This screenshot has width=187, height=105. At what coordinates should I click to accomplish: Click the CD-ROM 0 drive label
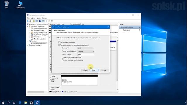[56, 88]
